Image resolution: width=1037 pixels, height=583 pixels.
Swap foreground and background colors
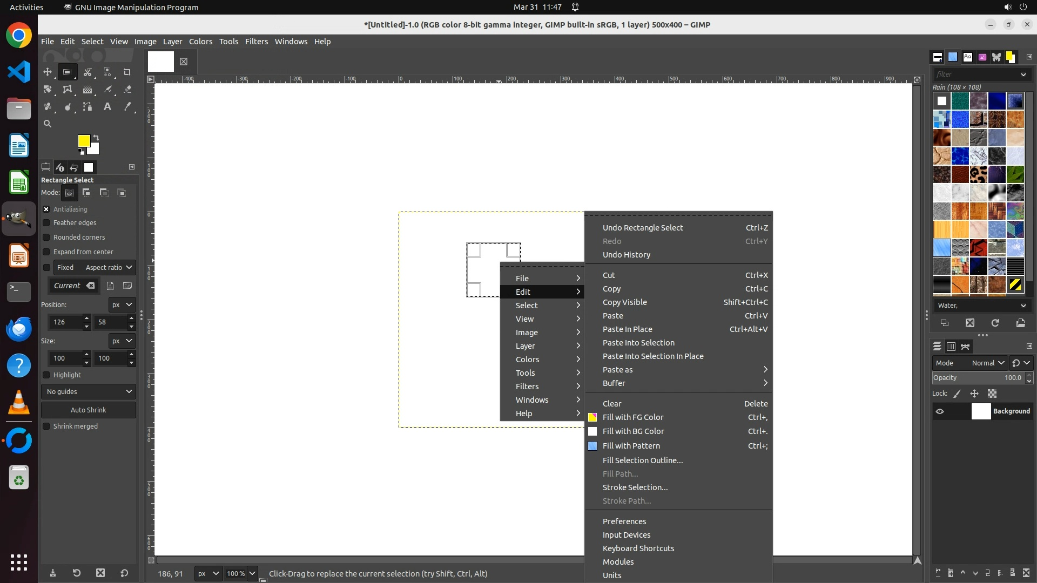click(96, 137)
